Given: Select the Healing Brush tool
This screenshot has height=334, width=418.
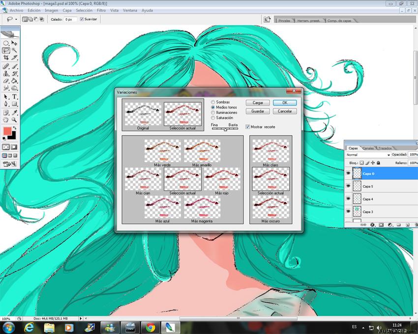Looking at the screenshot, I should tap(6, 66).
